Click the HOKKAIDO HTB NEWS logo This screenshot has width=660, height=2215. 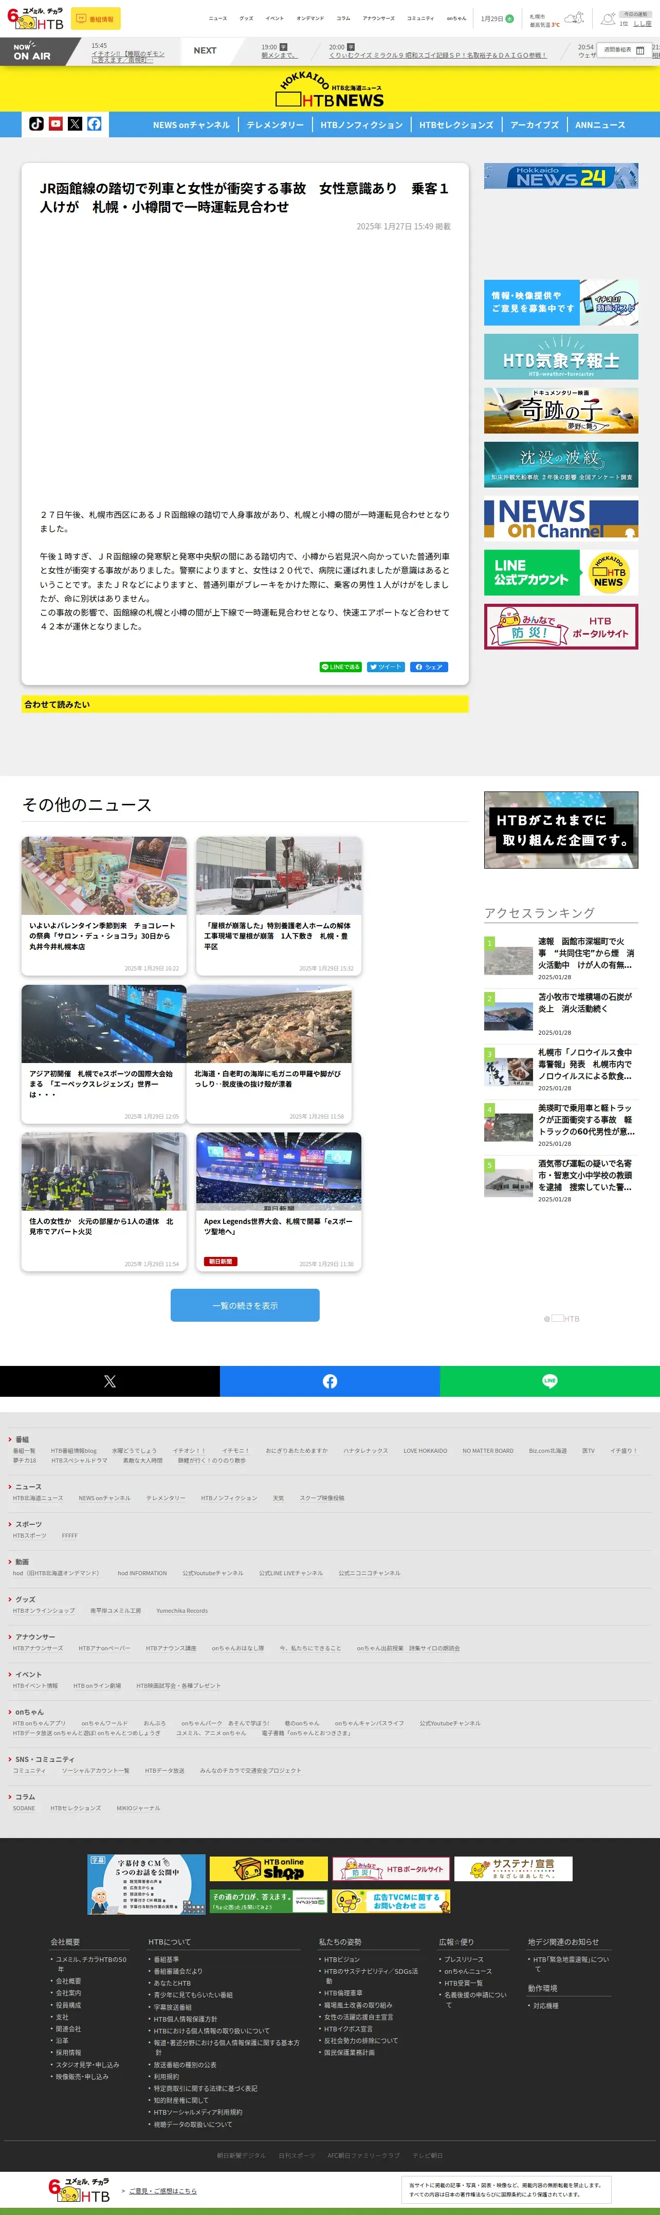(330, 89)
